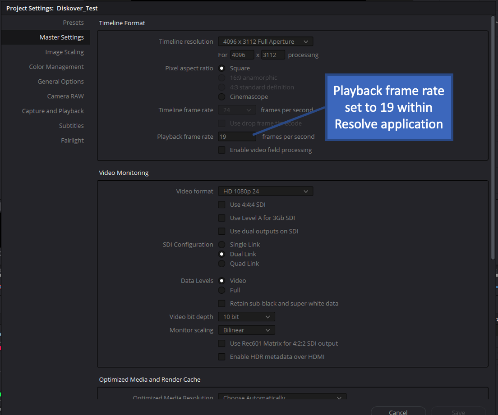Toggle Use Rec601 Matrix for 4:2:2 SDI

point(221,344)
